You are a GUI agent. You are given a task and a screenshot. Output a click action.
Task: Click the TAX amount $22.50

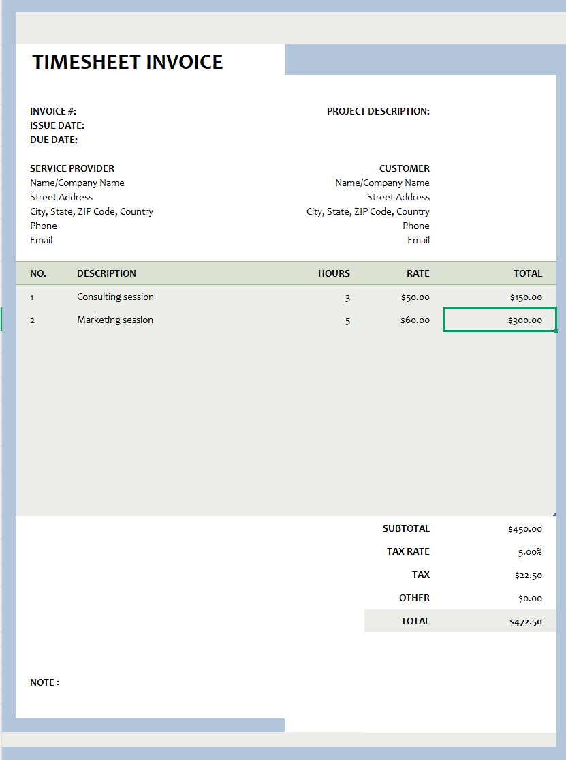(528, 575)
